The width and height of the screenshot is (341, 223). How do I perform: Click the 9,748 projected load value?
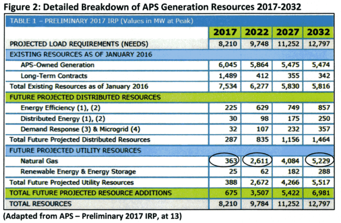click(259, 44)
